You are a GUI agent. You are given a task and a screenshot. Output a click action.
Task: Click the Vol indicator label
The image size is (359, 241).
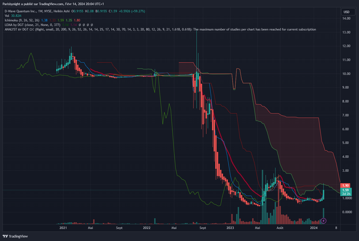point(7,16)
